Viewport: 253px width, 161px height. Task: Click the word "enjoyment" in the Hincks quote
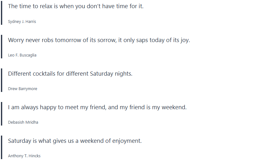coord(127,141)
